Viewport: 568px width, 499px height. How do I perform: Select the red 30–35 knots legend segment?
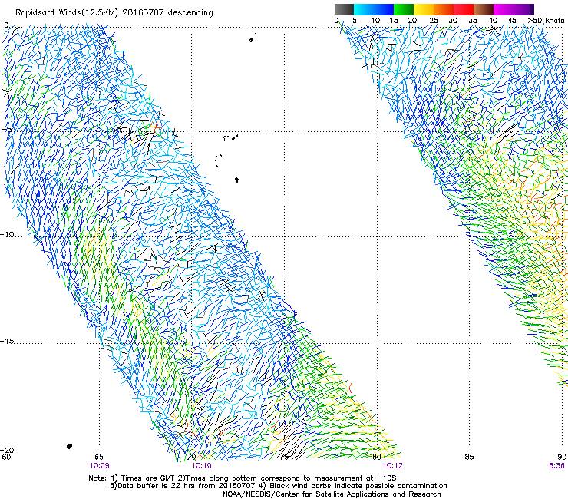coord(464,9)
